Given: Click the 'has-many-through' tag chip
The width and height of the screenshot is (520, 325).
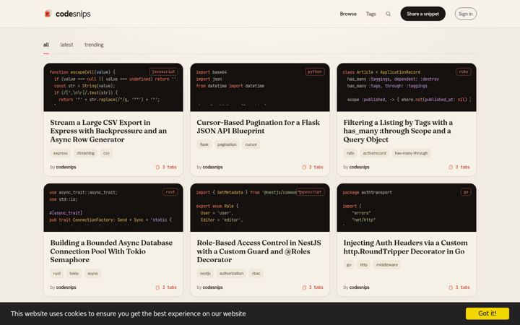Looking at the screenshot, I should click(411, 153).
